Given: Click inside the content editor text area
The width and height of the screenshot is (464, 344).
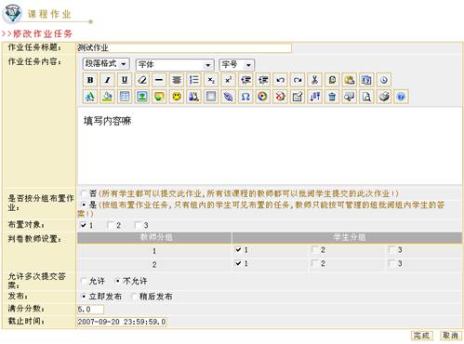Looking at the screenshot, I should [x=270, y=146].
